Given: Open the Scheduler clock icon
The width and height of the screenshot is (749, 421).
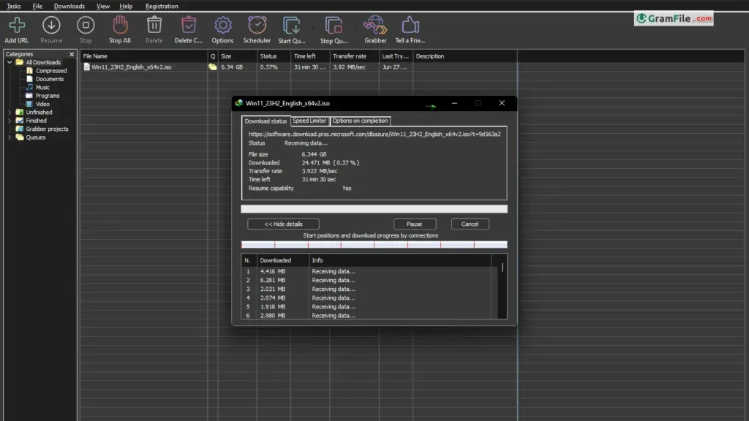Looking at the screenshot, I should (x=257, y=26).
